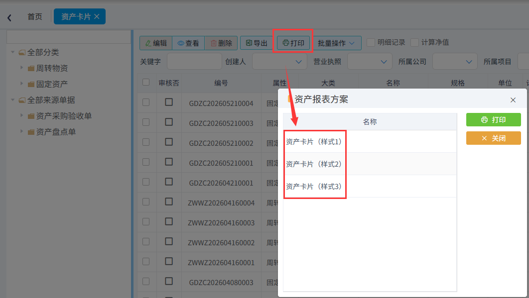529x298 pixels.
Task: Select the 固定资产 folder
Action: point(52,84)
